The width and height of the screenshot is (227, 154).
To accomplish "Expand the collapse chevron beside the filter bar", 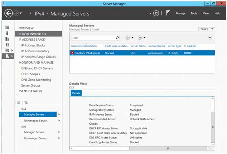I will click(210, 38).
